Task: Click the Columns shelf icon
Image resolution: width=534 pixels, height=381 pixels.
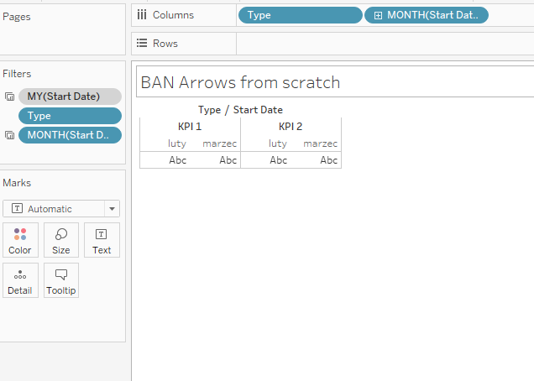Action: [141, 15]
